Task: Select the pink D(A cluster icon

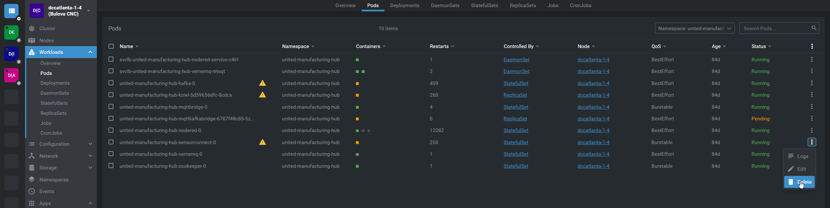Action: click(11, 75)
